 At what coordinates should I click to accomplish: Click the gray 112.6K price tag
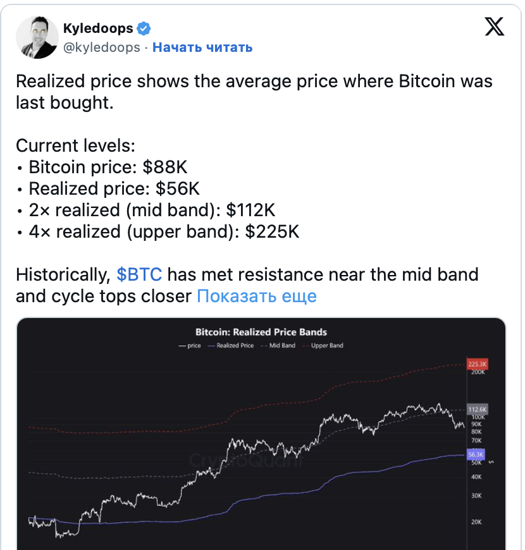pos(477,409)
